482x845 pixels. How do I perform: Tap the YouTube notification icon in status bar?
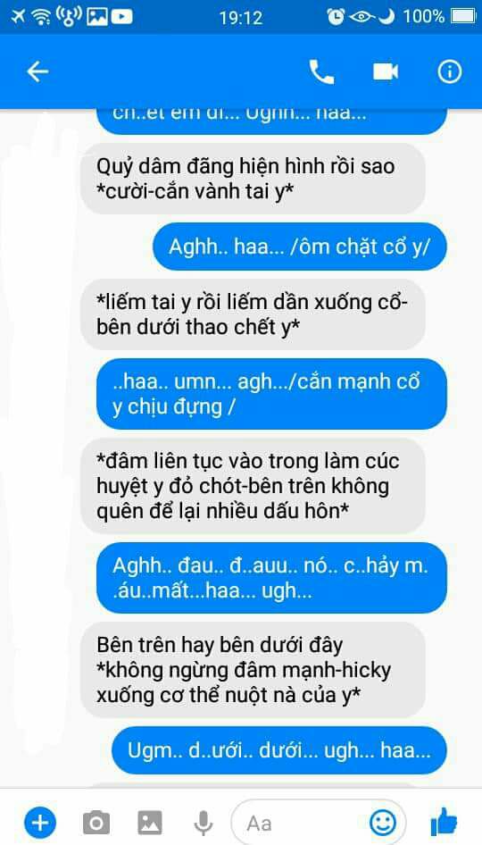click(121, 17)
